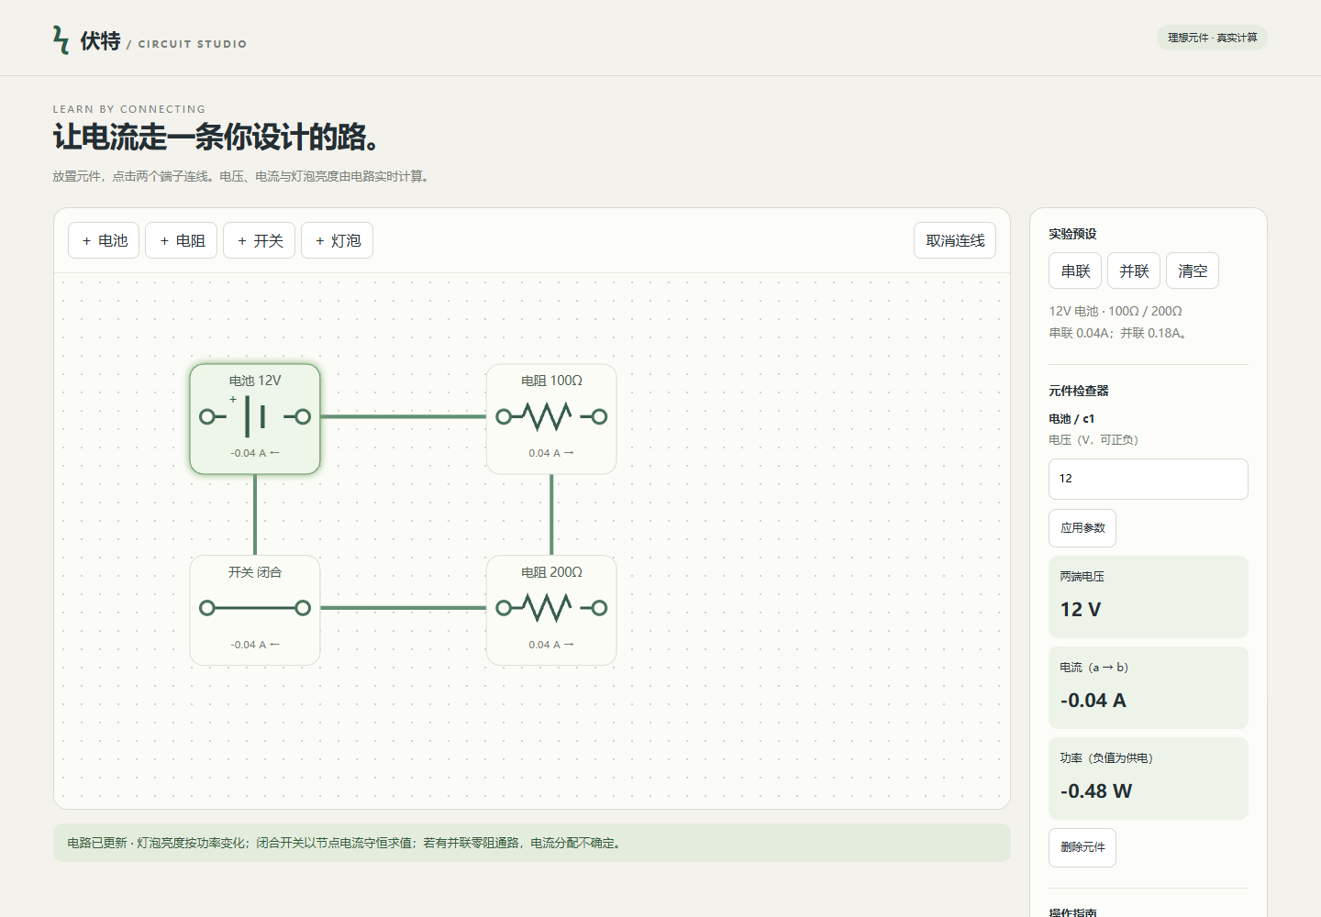
Task: Select the 电池 12V card title
Action: pyautogui.click(x=255, y=381)
